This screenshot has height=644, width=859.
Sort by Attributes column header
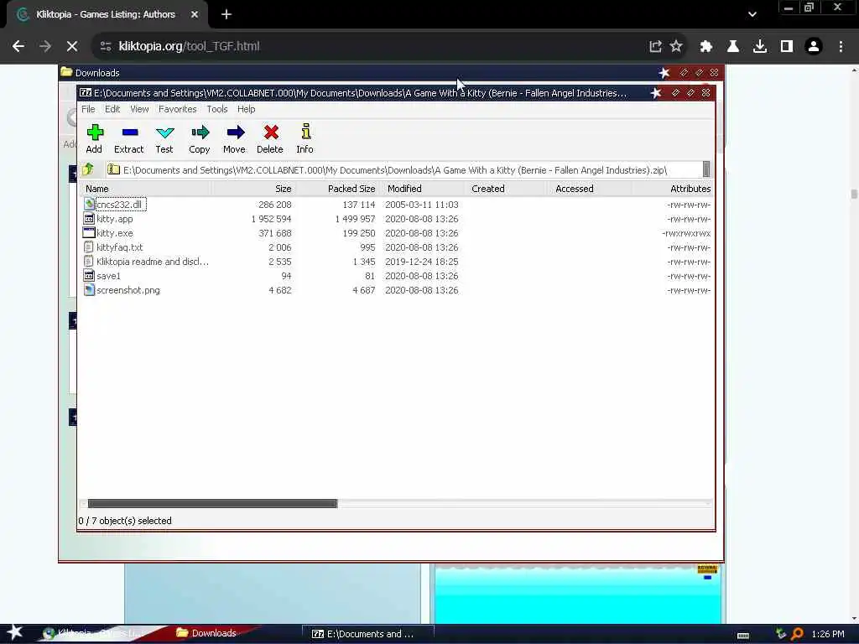click(673, 189)
